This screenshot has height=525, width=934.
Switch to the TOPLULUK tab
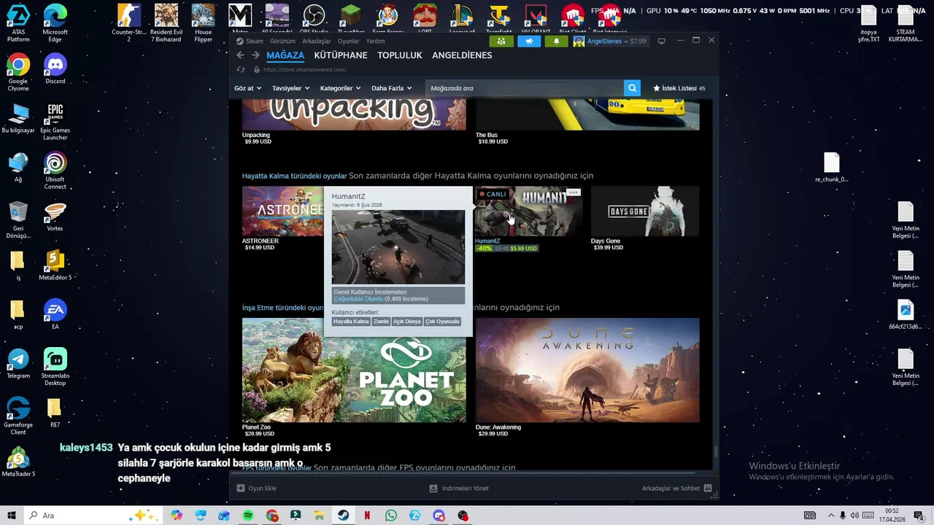coord(400,55)
